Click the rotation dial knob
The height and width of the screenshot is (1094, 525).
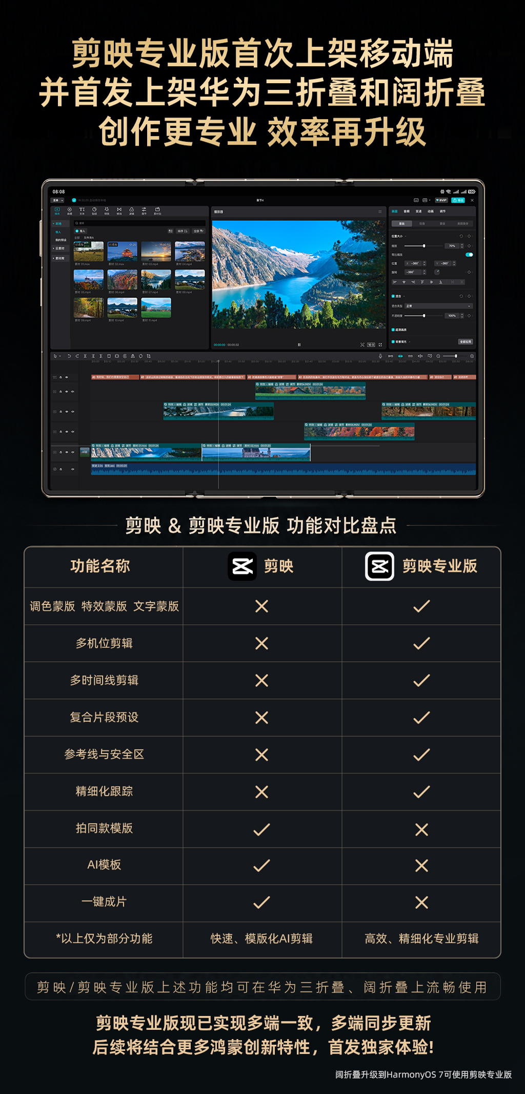click(x=437, y=272)
